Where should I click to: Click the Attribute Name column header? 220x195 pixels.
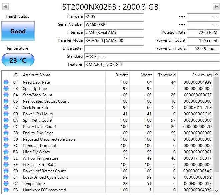pos(36,75)
